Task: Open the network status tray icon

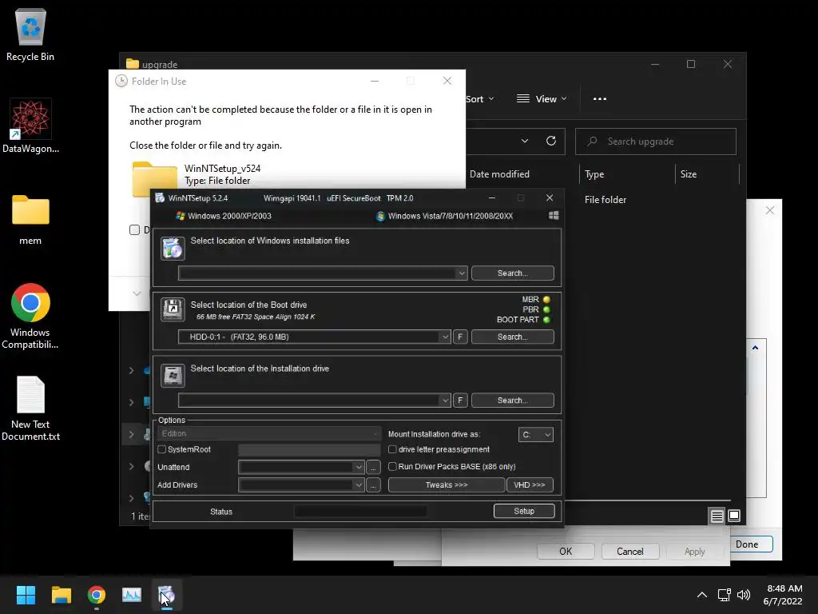Action: coord(724,595)
